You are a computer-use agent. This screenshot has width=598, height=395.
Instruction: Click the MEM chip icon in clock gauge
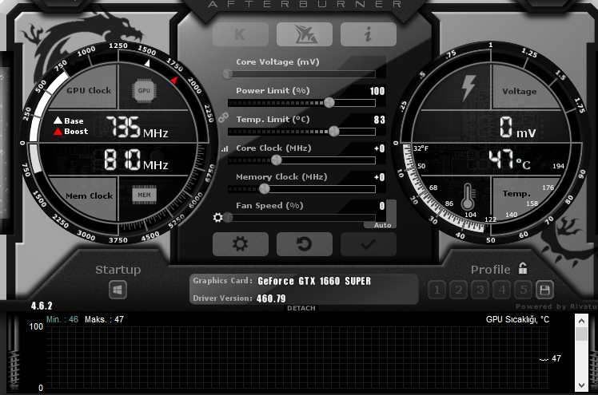144,195
